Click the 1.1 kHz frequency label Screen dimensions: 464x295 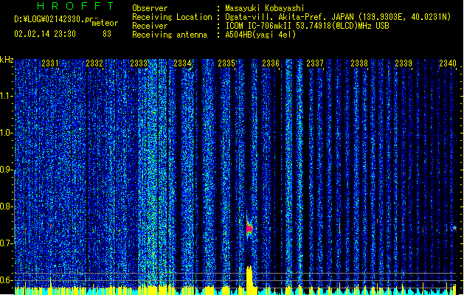[x=7, y=96]
